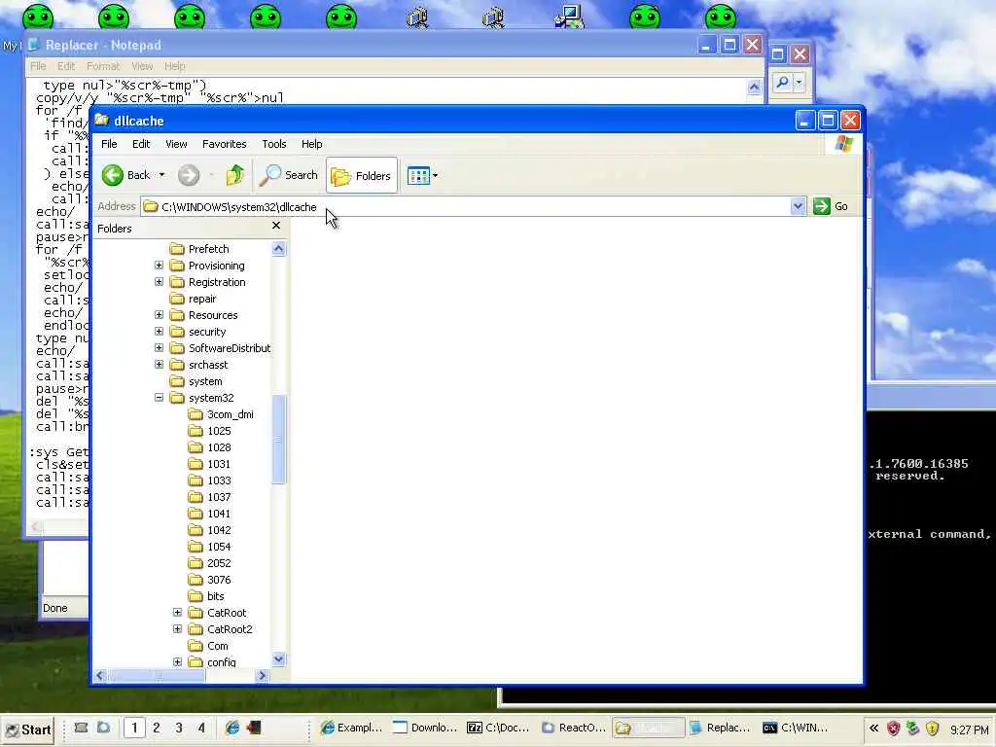Screen dimensions: 996x747
Task: Open the Tools menu
Action: 274,144
